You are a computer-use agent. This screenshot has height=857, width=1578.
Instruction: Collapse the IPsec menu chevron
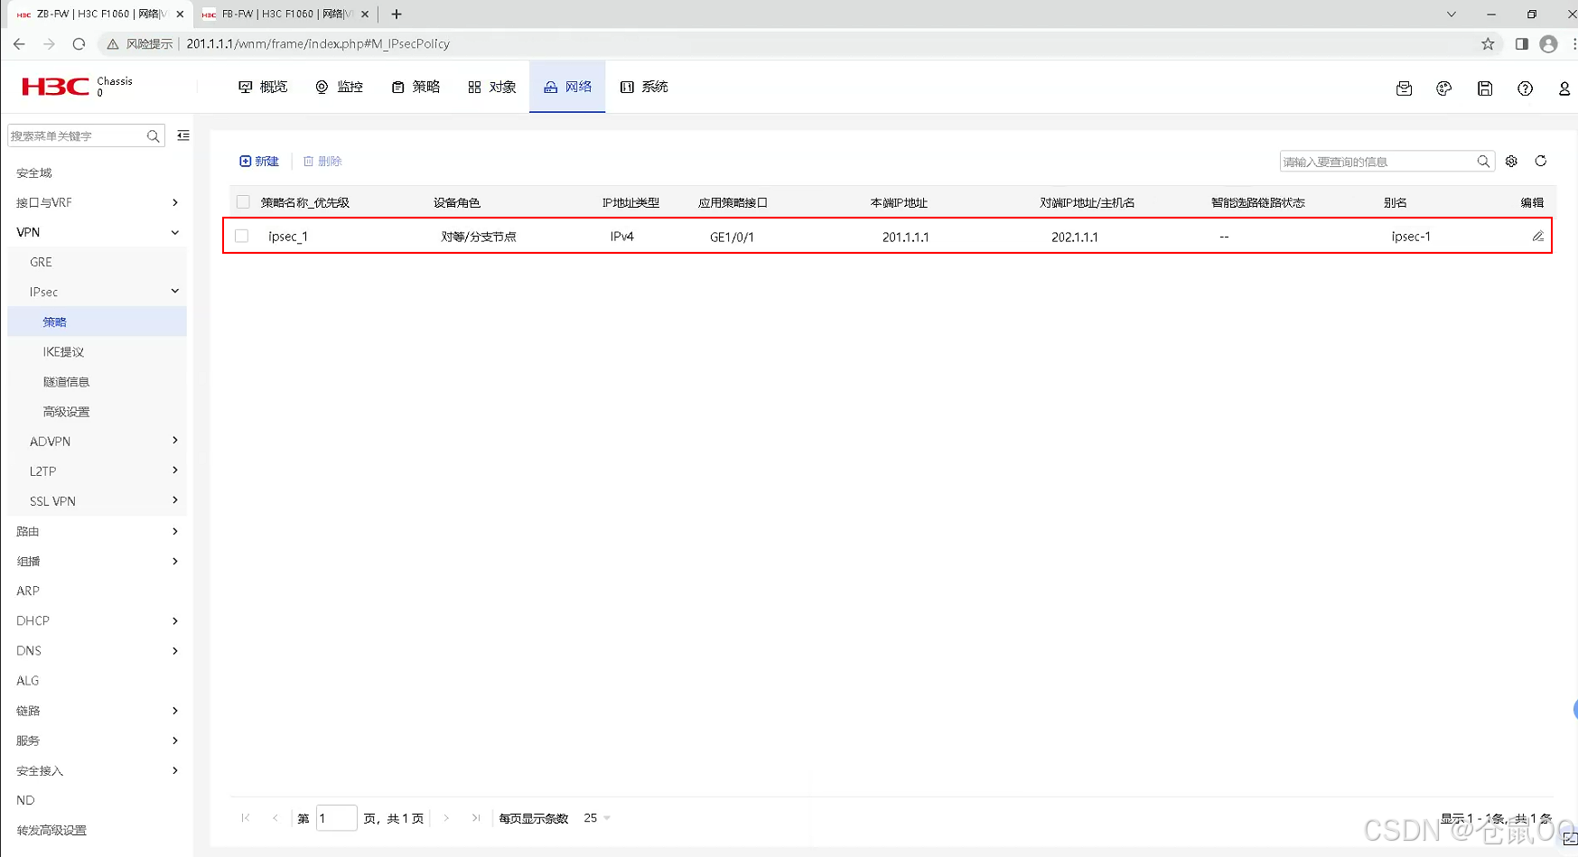174,291
